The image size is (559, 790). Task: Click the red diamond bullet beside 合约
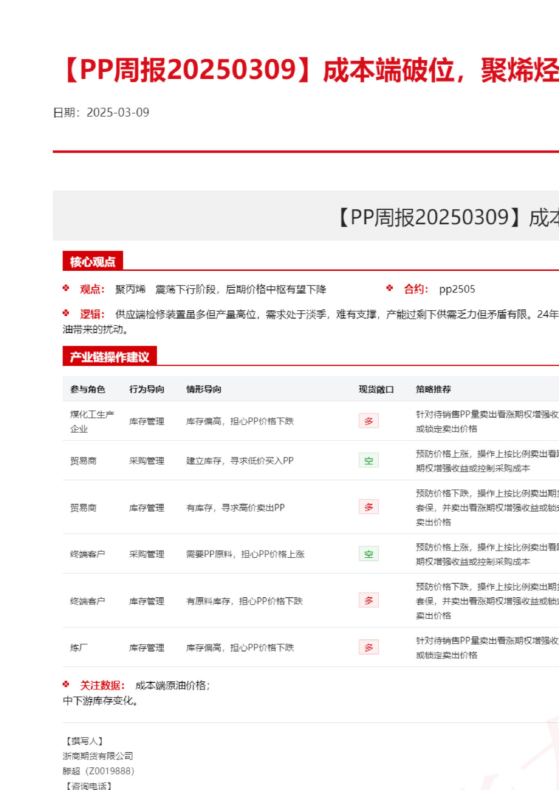pyautogui.click(x=390, y=288)
